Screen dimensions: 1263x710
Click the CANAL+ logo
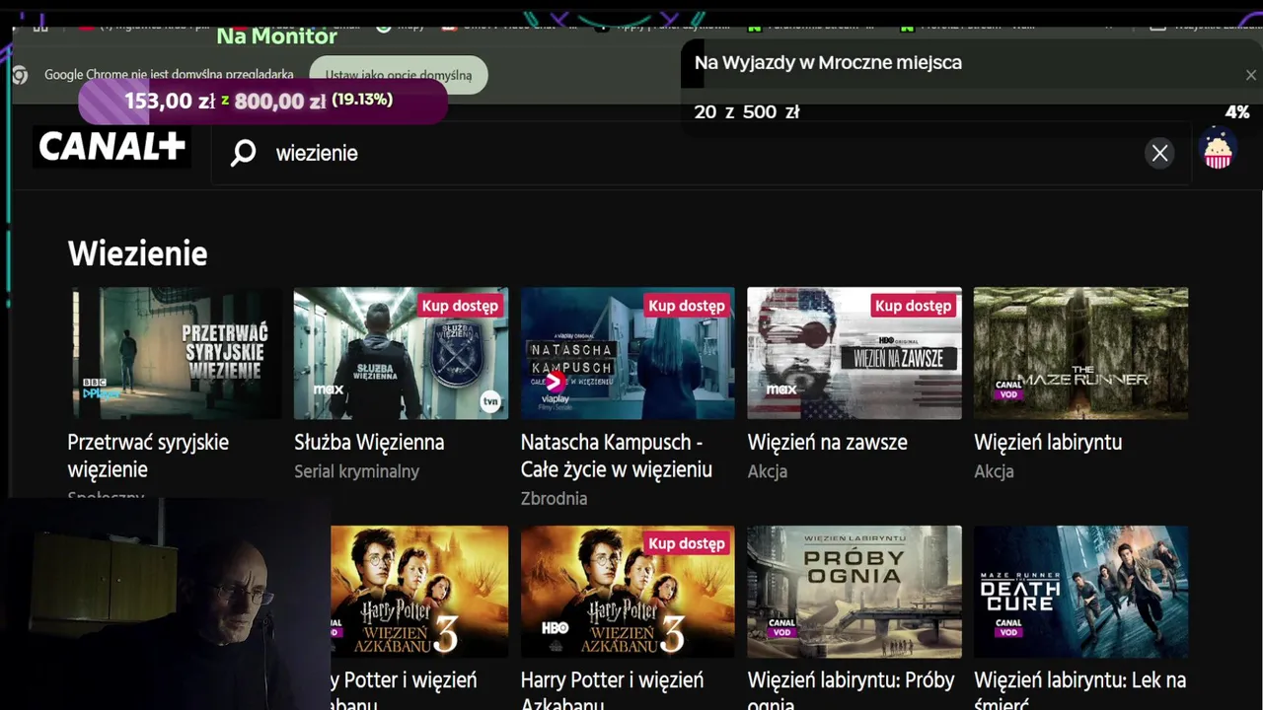pyautogui.click(x=112, y=147)
